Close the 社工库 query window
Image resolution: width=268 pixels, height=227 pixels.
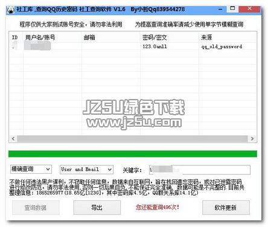point(249,9)
